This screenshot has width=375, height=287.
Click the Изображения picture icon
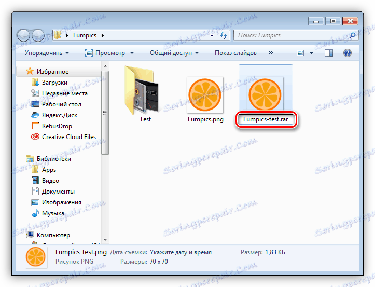[x=35, y=202]
